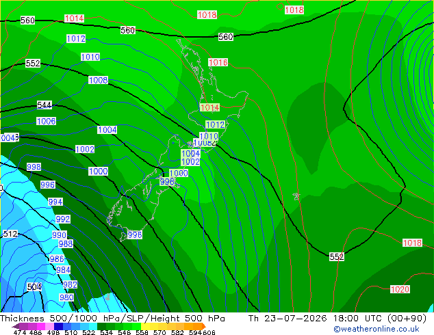Click the red 1018 label at the lower right
Image resolution: width=434 pixels, height=335 pixels.
pos(412,243)
